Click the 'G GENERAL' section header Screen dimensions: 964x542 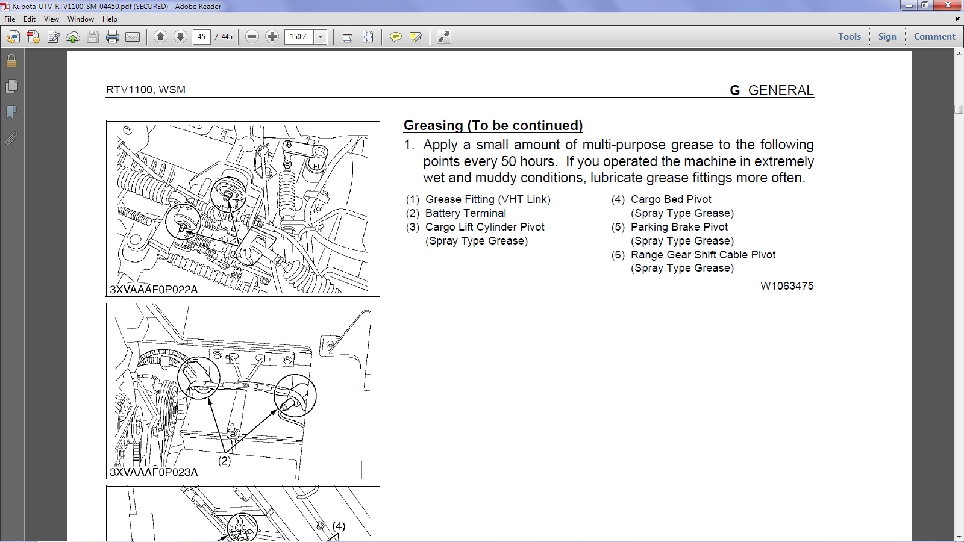click(x=771, y=90)
